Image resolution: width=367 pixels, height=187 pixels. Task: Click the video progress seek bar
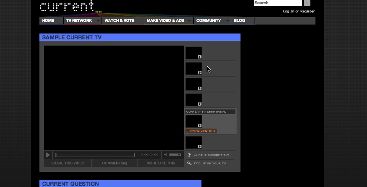(x=95, y=155)
